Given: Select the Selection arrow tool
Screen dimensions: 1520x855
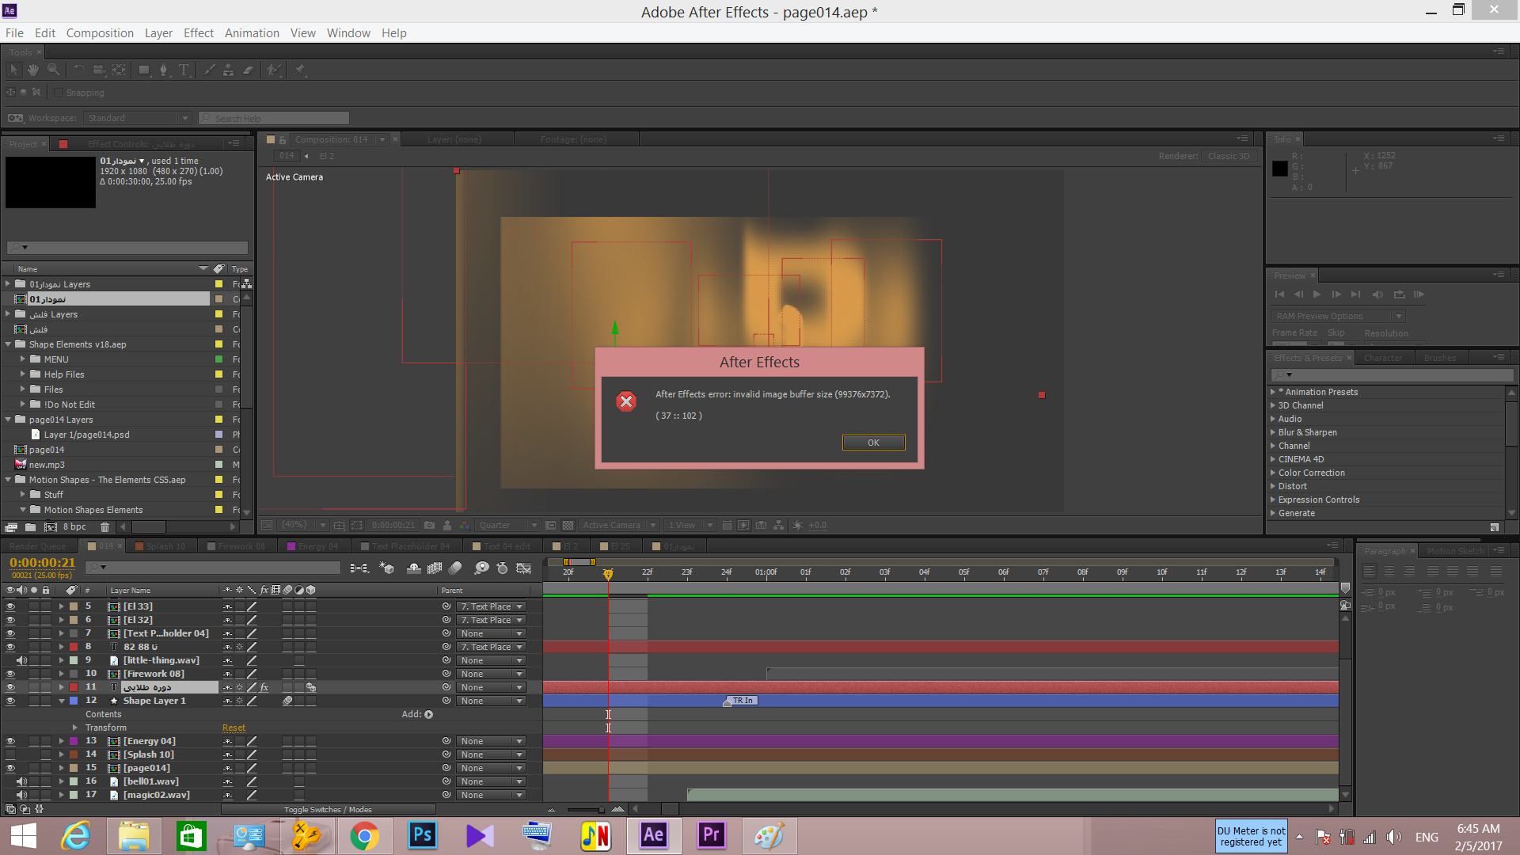Looking at the screenshot, I should pyautogui.click(x=13, y=70).
